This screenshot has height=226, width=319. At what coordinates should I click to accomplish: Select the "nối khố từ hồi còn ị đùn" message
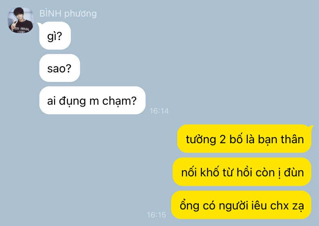(x=242, y=172)
